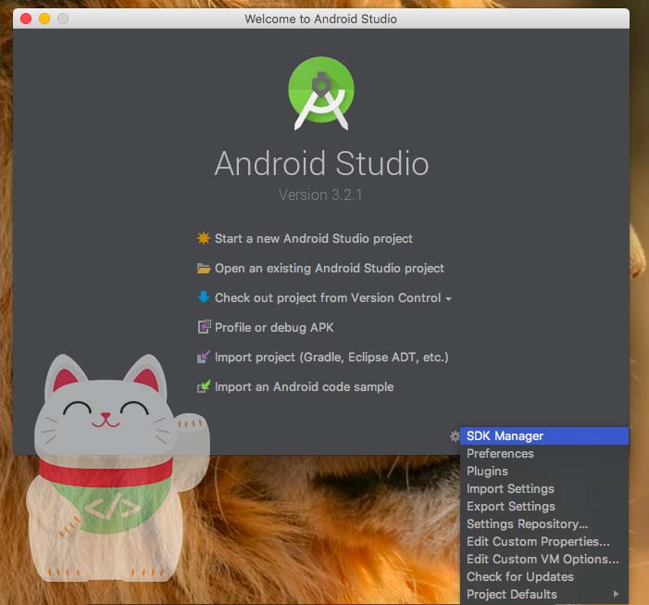
Task: Click the Android Studio title text
Action: [321, 163]
